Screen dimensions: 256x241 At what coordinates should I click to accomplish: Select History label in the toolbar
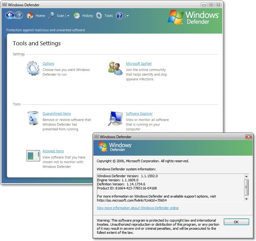click(x=88, y=16)
